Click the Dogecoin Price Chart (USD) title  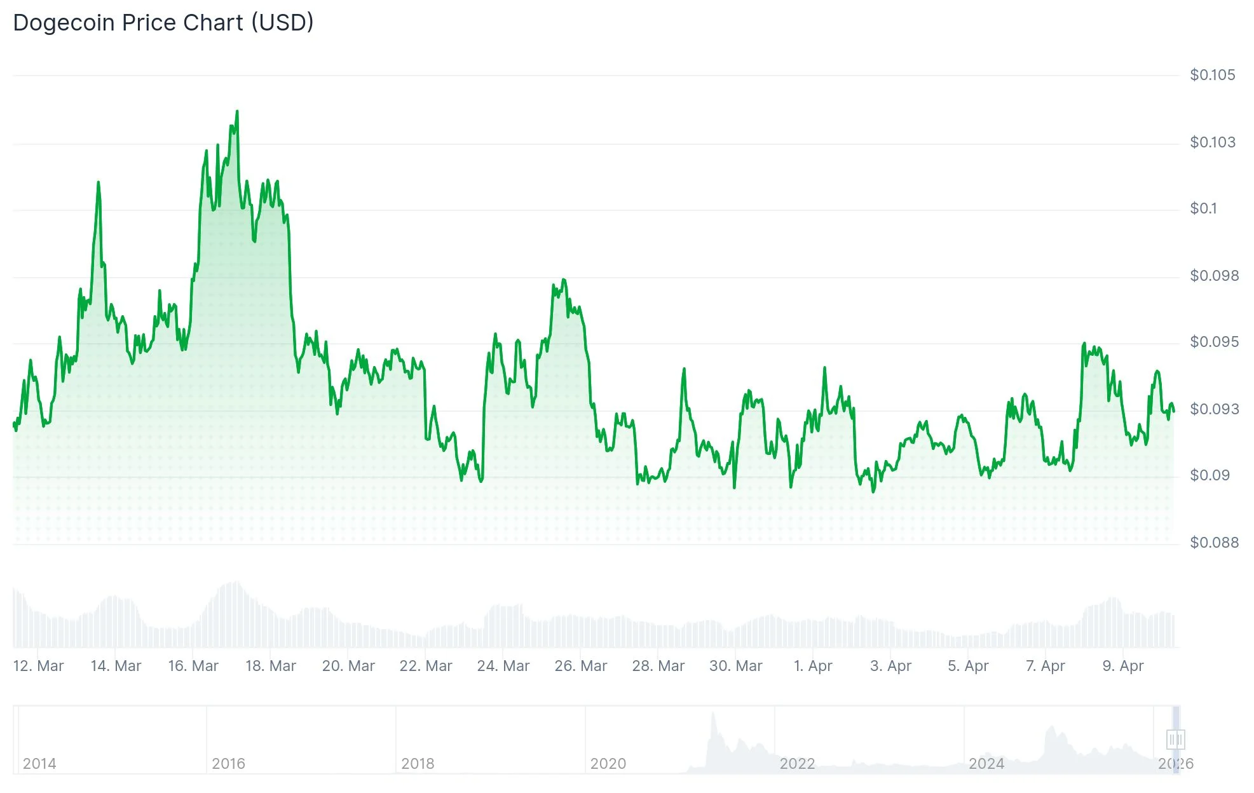click(x=163, y=23)
